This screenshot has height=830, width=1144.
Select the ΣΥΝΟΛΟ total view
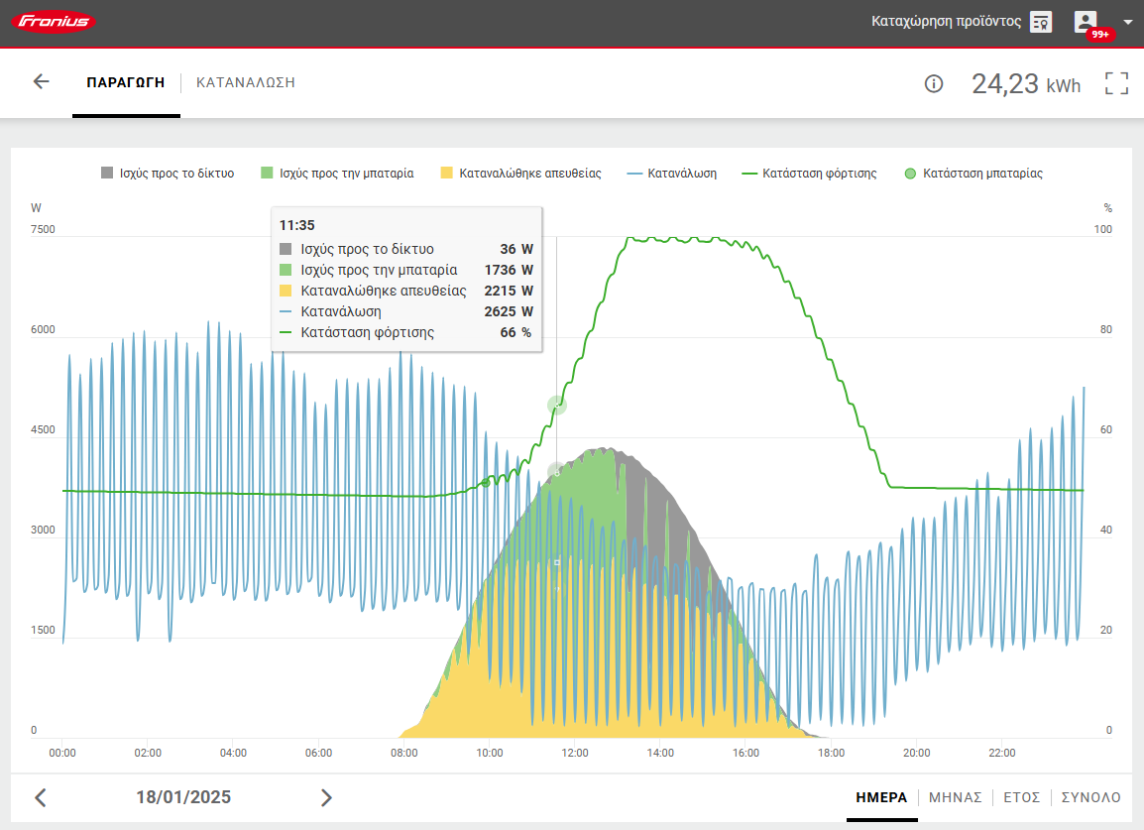[x=1090, y=797]
